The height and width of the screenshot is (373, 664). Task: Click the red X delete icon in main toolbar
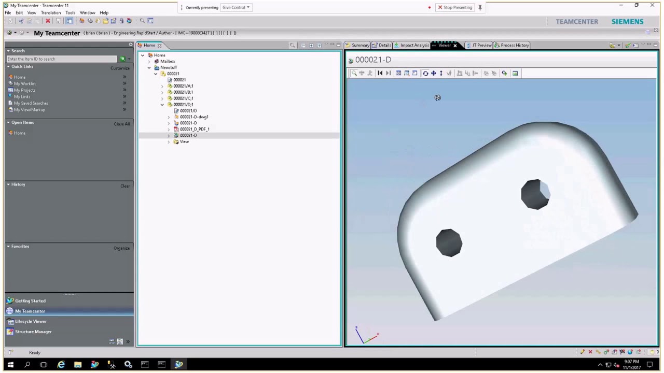point(48,21)
